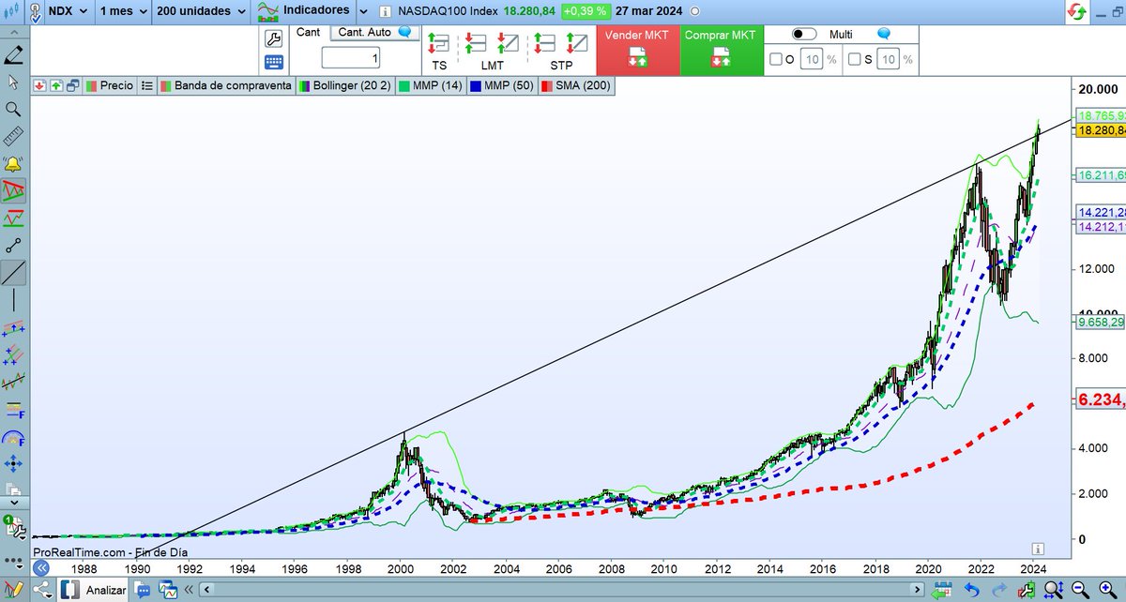Toggle the Multi switch

(804, 33)
